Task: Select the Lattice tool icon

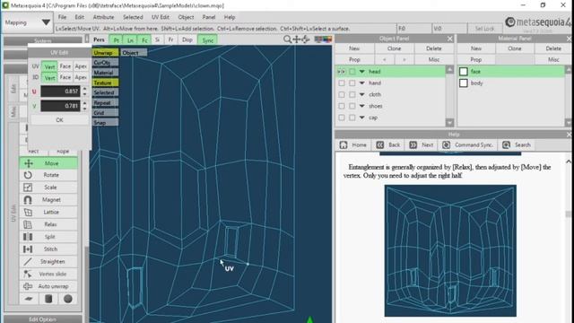Action: [28, 212]
